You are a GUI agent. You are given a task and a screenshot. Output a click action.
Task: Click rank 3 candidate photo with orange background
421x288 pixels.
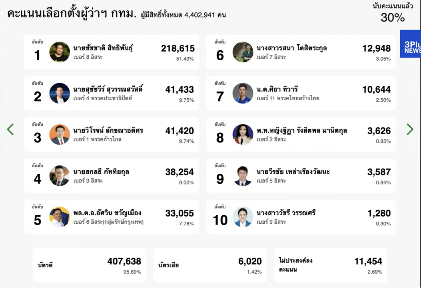coord(60,135)
